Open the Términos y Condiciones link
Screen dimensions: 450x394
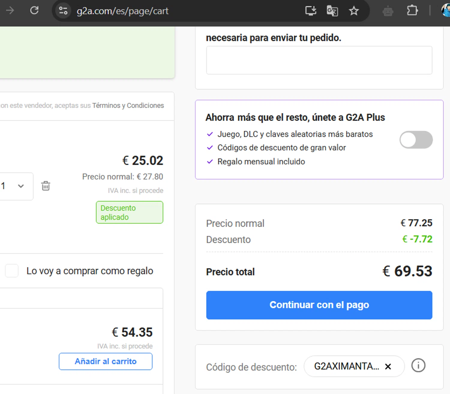click(x=128, y=106)
